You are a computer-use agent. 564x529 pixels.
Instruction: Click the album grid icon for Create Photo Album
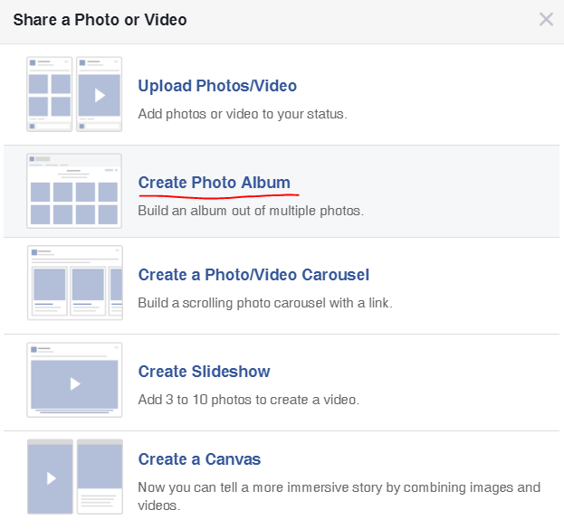(x=74, y=191)
